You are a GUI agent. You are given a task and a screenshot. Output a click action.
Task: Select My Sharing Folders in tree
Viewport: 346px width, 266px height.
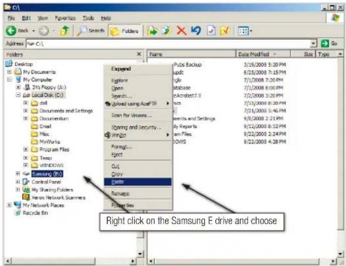(53, 190)
